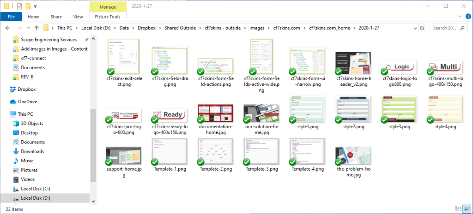Open the recent locations dropdown arrow
This screenshot has height=214, width=473.
[x=28, y=28]
